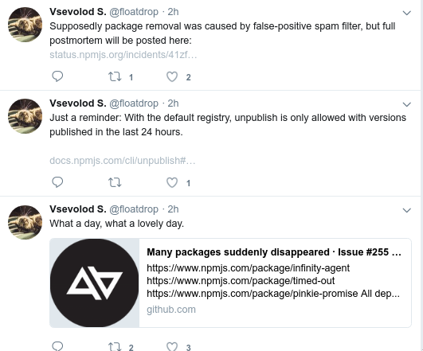Click the 2h timestamp on first tweet
The height and width of the screenshot is (351, 423).
pos(173,12)
